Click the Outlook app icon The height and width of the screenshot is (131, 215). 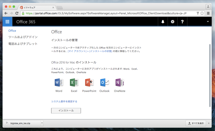104,83
